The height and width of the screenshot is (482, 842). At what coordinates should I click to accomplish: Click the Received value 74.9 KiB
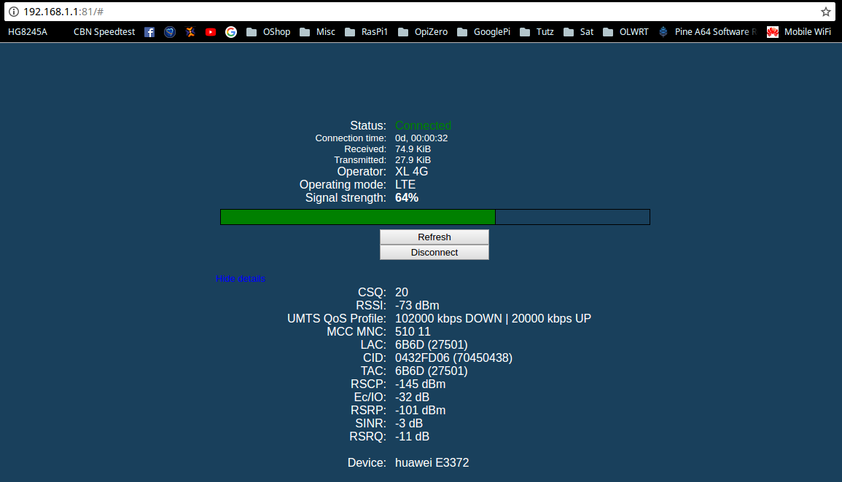(413, 149)
